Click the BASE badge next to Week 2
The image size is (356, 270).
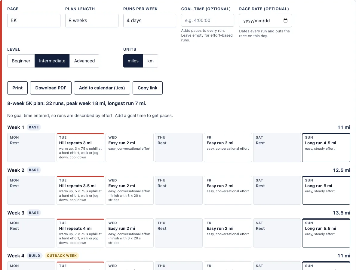pyautogui.click(x=34, y=170)
